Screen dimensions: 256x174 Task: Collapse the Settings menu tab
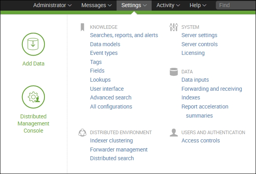coord(134,6)
